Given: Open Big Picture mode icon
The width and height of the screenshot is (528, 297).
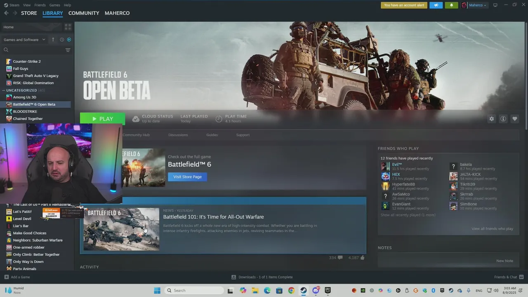Looking at the screenshot, I should coord(495,5).
